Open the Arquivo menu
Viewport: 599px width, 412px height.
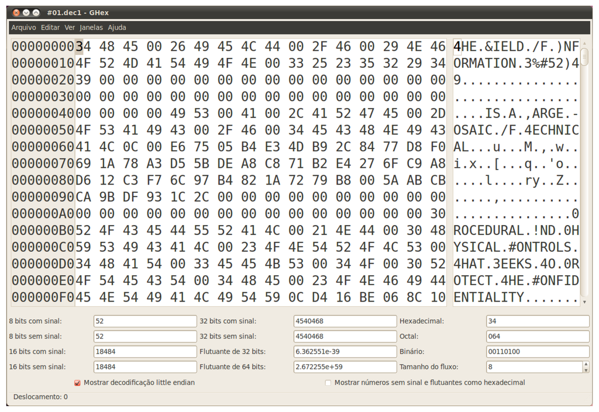[x=23, y=27]
